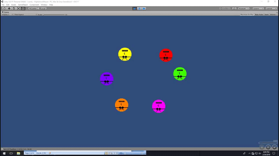Viewport: 279px width, 156px height.
Task: Open the Account dropdown
Action: click(x=244, y=8)
